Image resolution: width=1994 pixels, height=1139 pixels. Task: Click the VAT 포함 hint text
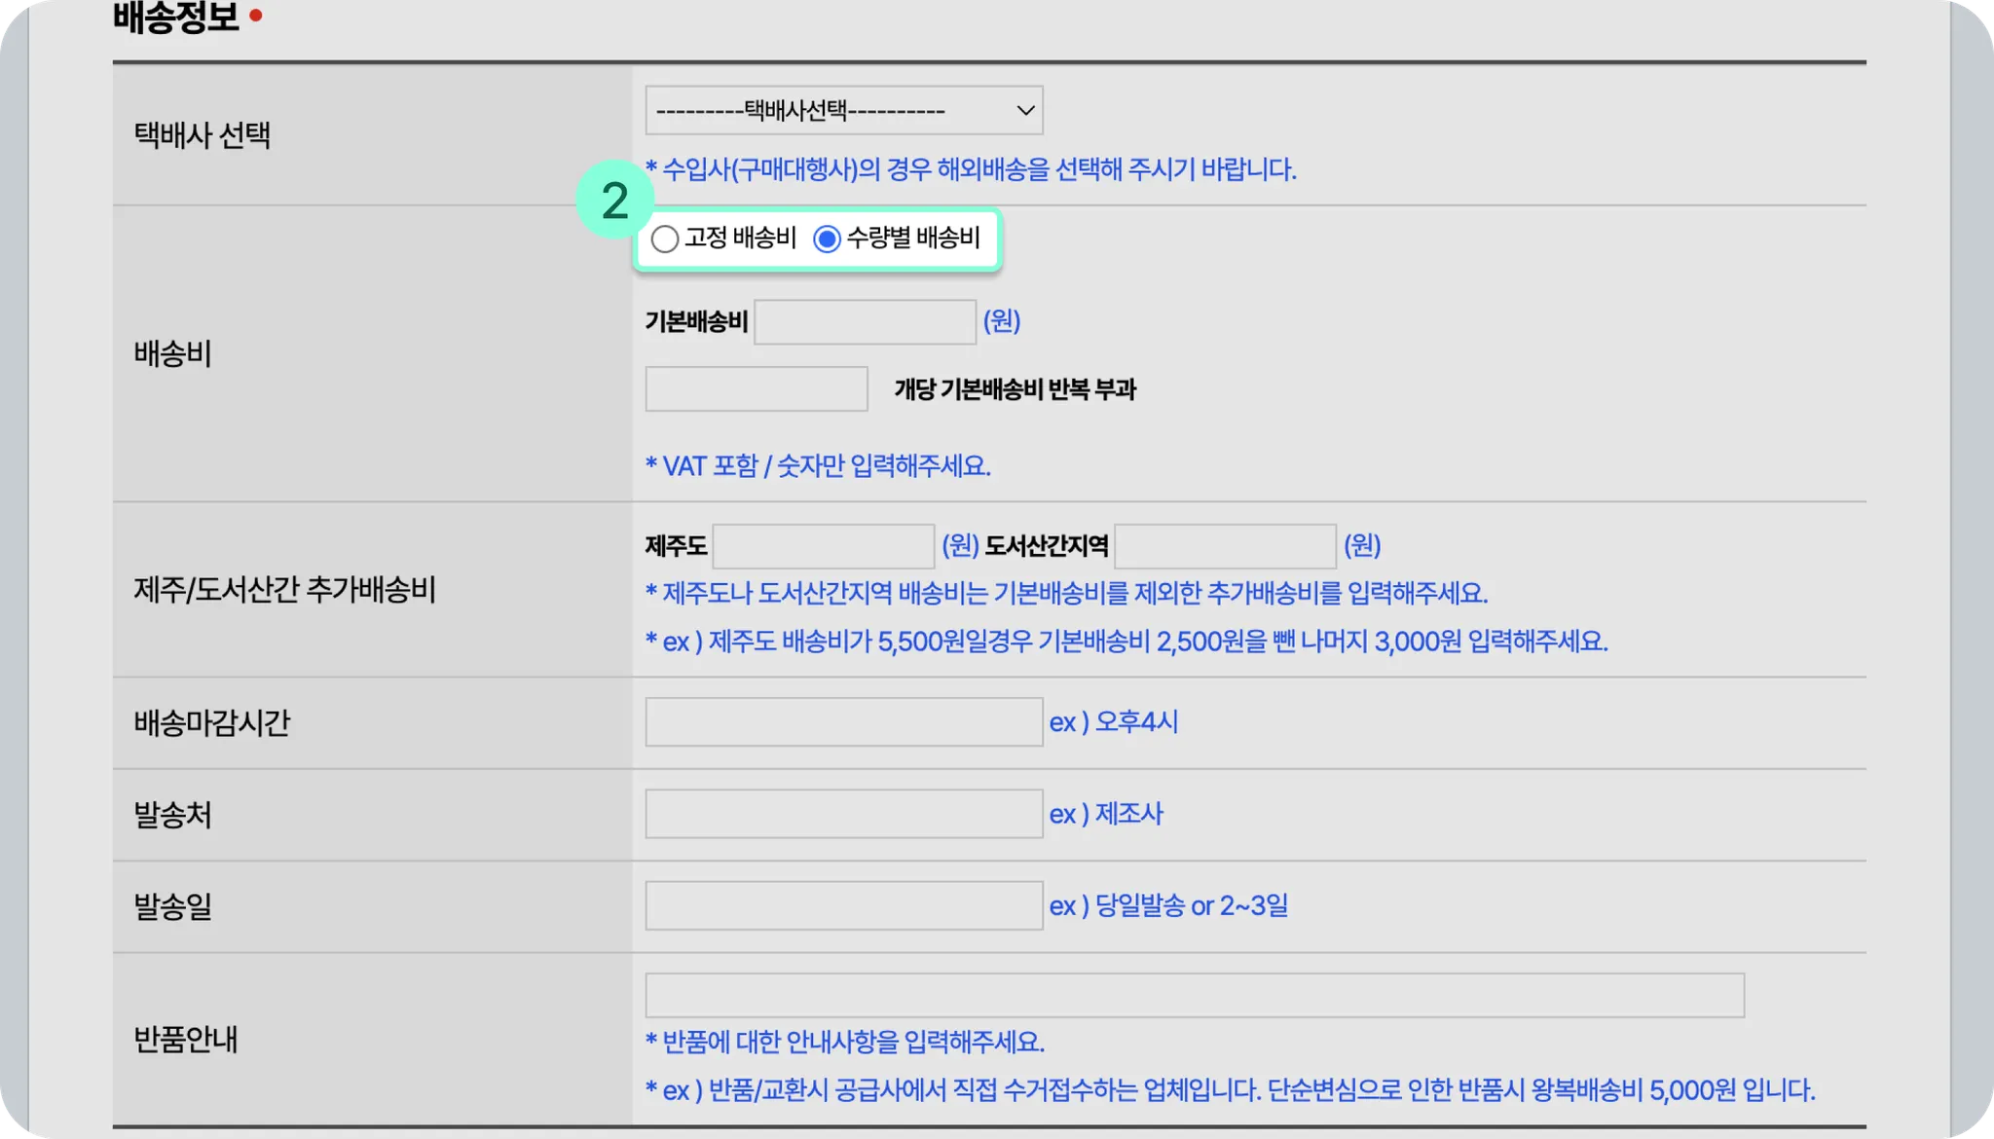tap(818, 466)
